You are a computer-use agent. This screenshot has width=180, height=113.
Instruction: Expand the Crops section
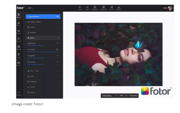tap(43, 27)
